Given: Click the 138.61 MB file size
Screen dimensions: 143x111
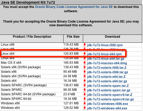Looking at the screenshot, I should coord(71,85).
